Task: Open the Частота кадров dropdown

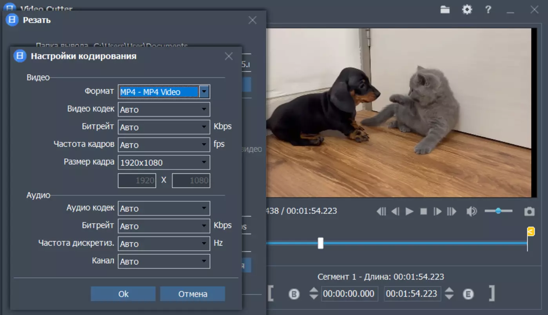Action: pyautogui.click(x=164, y=145)
